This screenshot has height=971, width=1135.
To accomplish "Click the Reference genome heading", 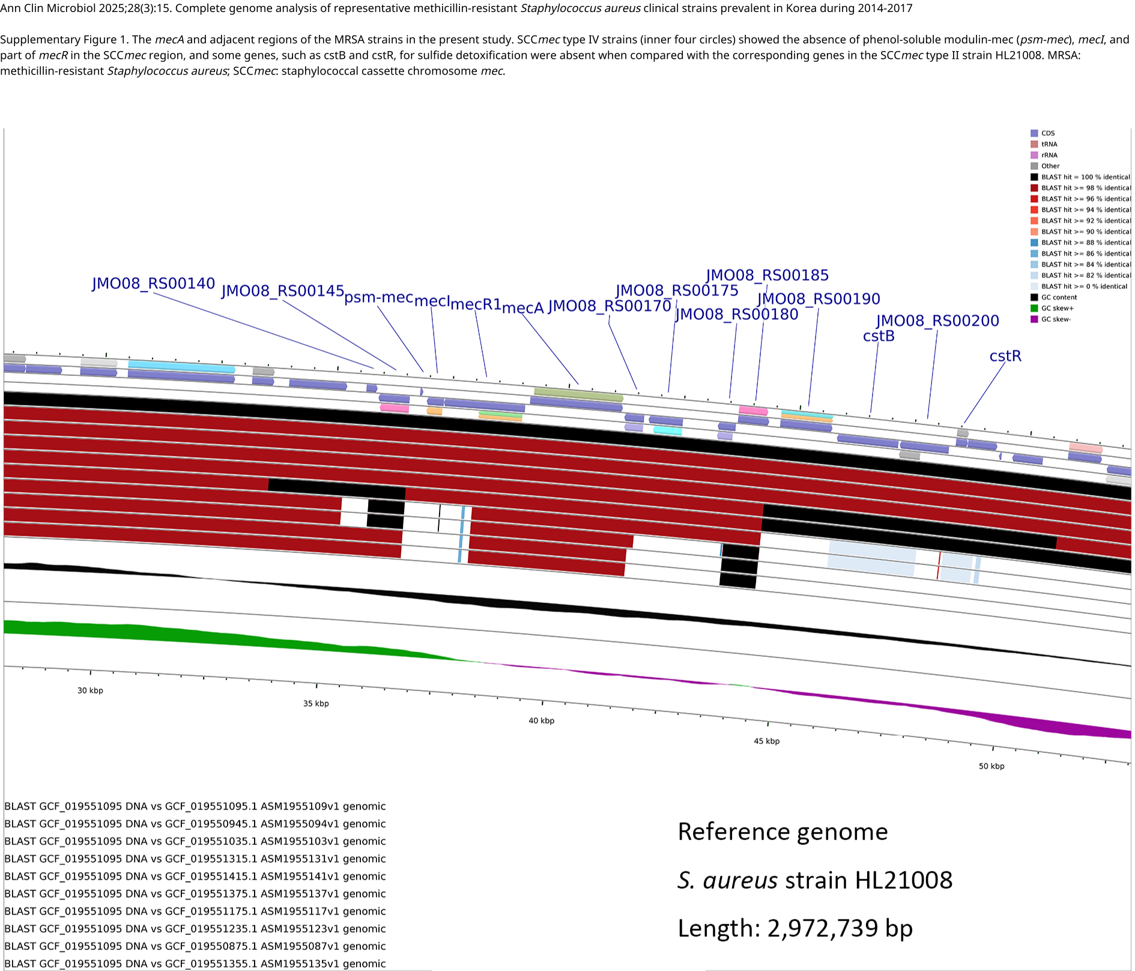I will pos(782,832).
